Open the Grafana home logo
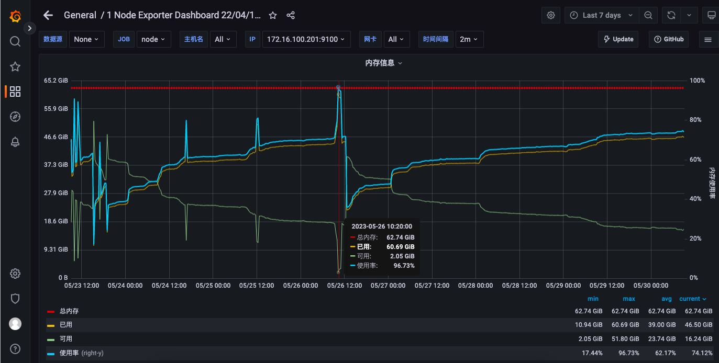 (14, 15)
